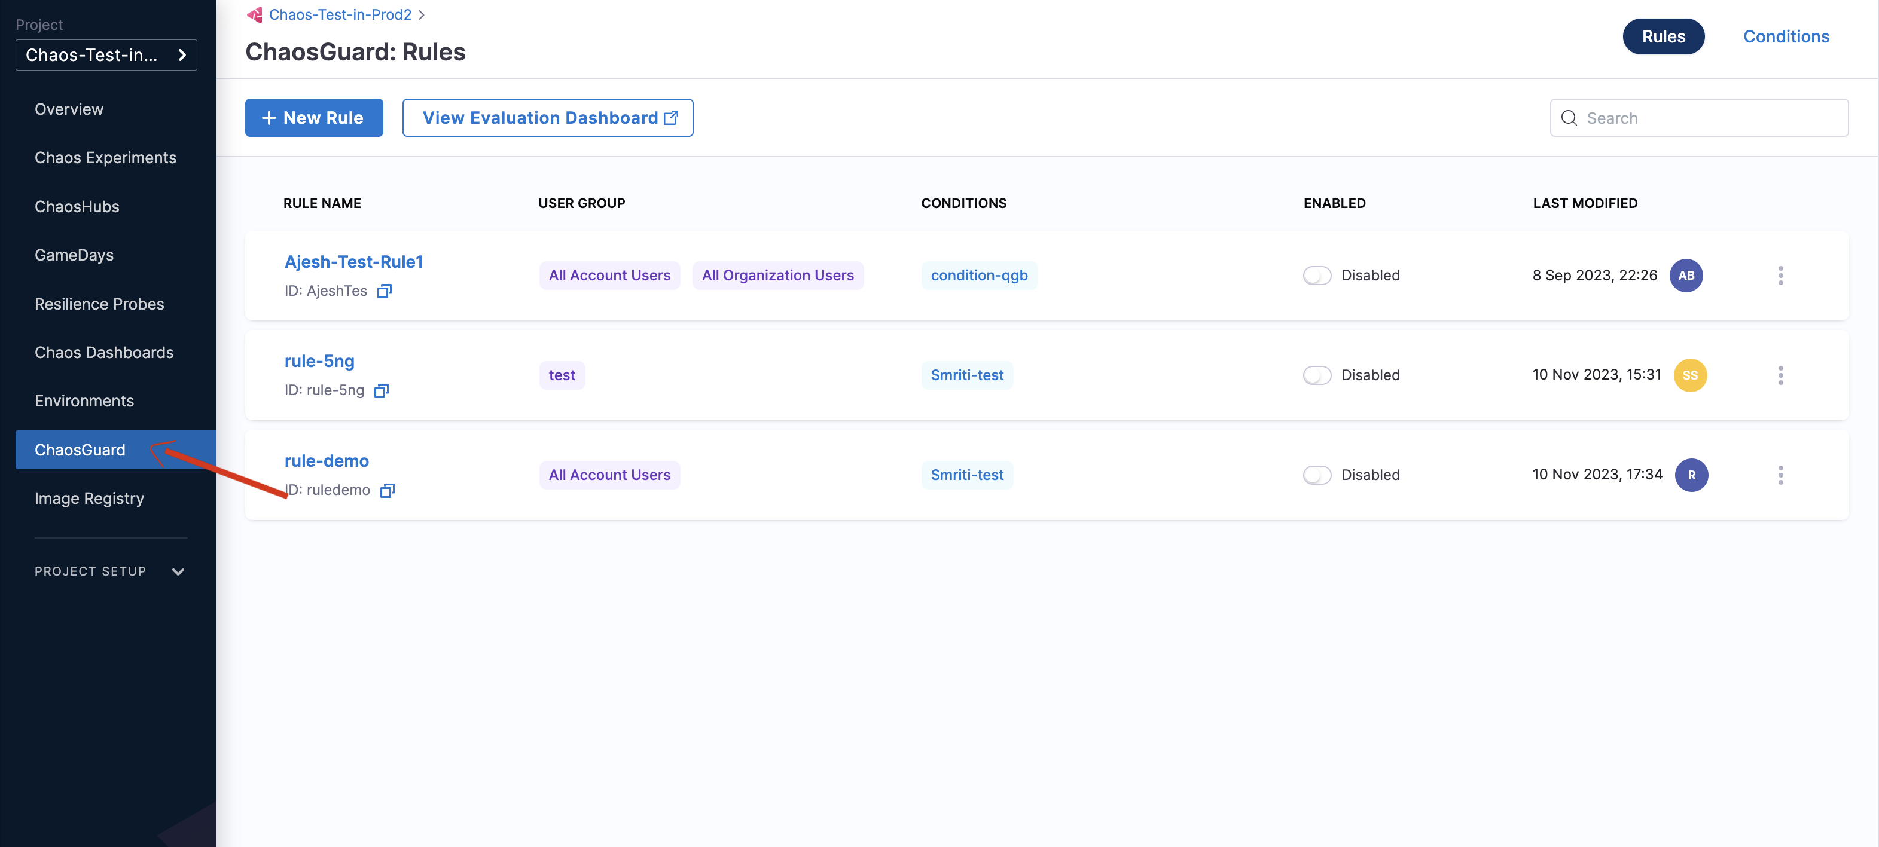1879x847 pixels.
Task: Click the CONDITIONS column header
Action: [963, 203]
